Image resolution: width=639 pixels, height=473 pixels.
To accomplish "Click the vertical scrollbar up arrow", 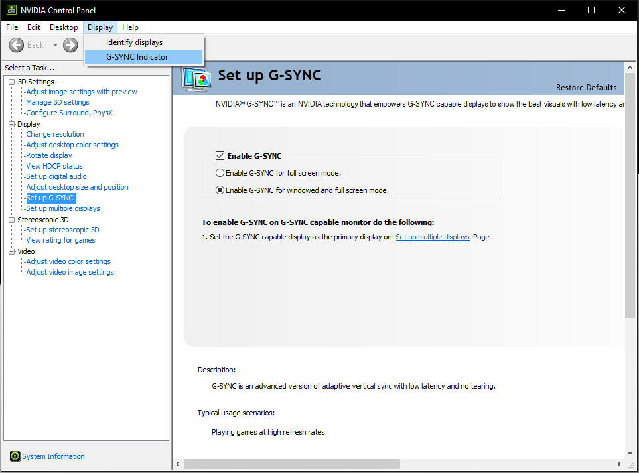I will (630, 68).
